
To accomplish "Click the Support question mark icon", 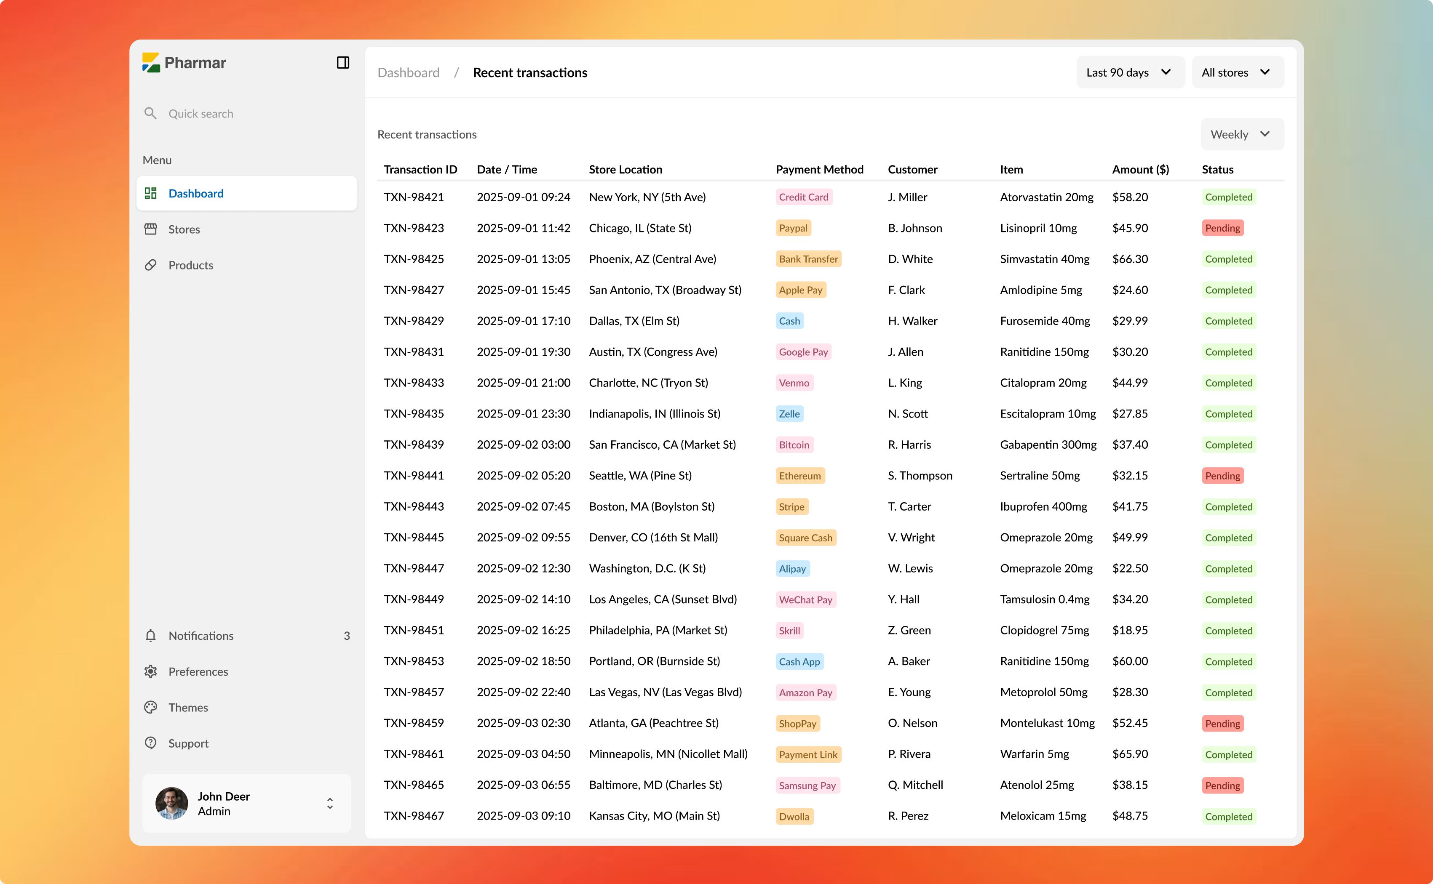I will tap(150, 743).
